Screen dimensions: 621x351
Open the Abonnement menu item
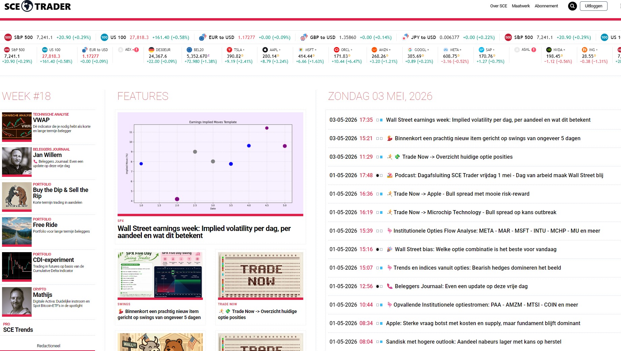click(546, 6)
